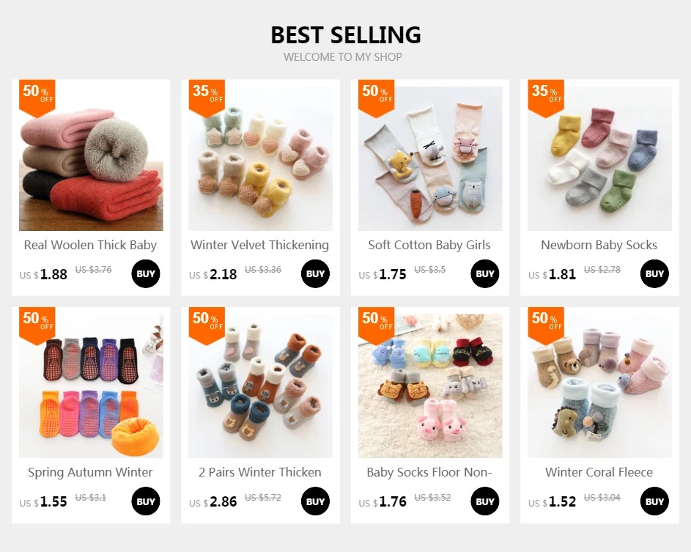
Task: Open the Newborn Baby Socks product image
Action: [600, 158]
